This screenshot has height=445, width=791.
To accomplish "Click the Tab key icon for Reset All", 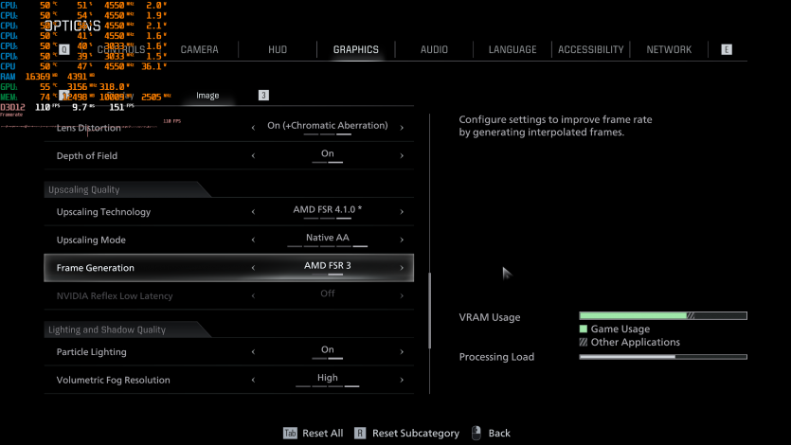I will 290,433.
